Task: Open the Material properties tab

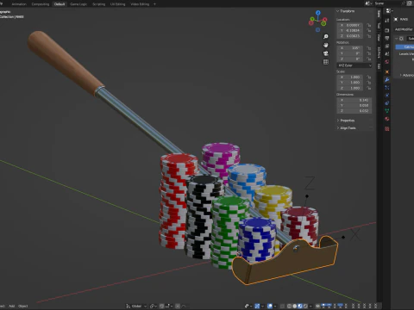Action: click(x=387, y=119)
